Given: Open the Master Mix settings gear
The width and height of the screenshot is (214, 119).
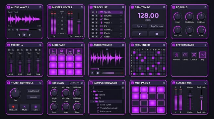Looking at the screenshot, I should click(x=205, y=83).
